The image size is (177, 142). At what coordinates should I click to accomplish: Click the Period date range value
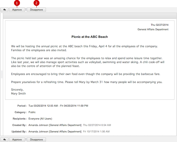pos(58,106)
